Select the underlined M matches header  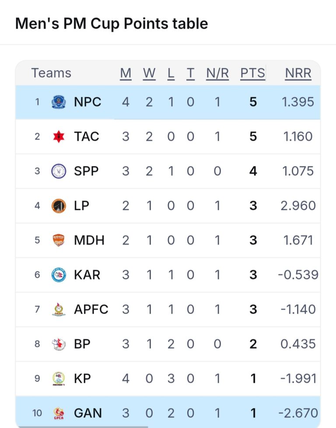(126, 73)
